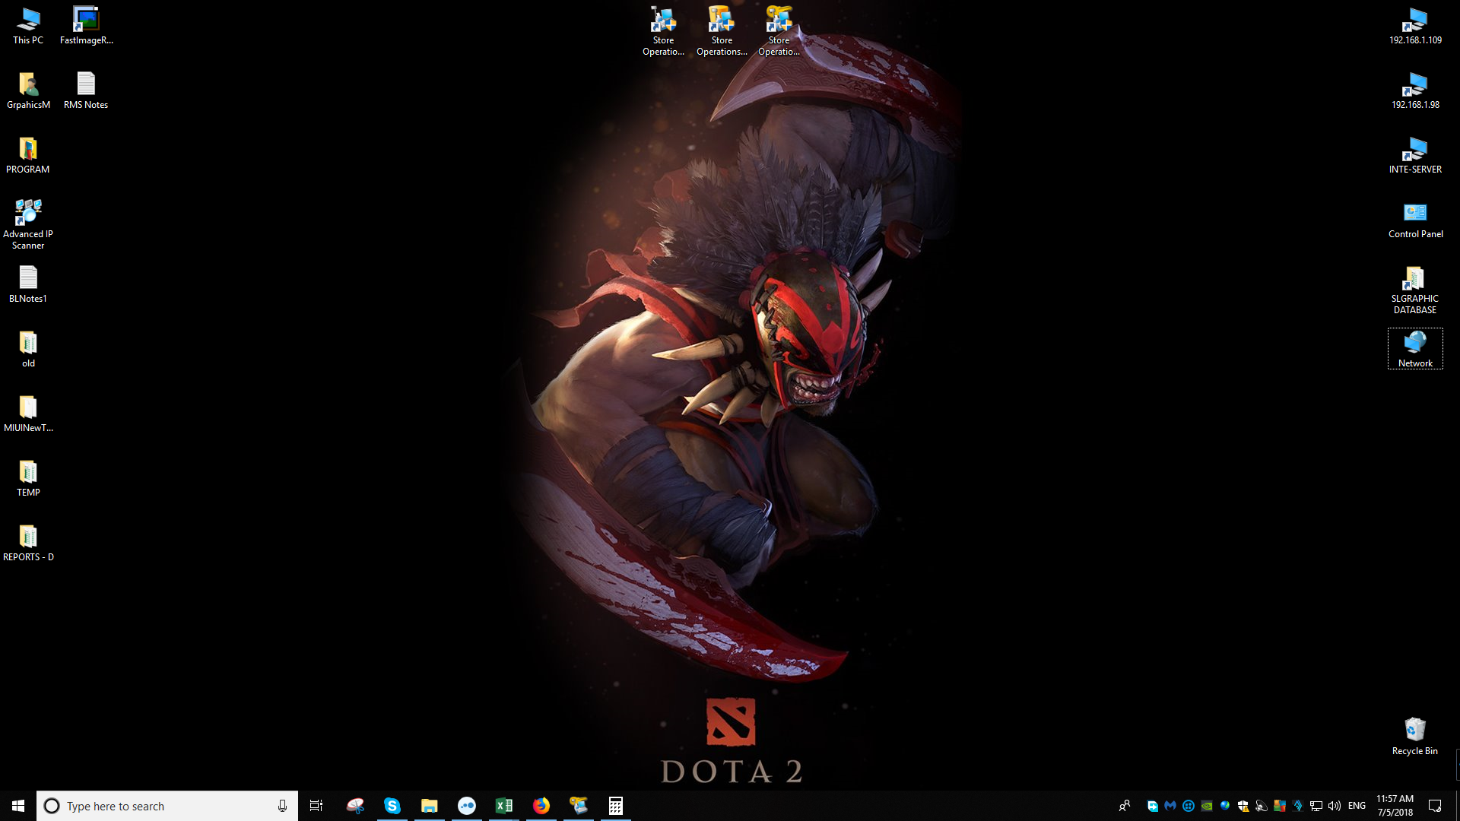The width and height of the screenshot is (1460, 821).
Task: Open the This PC desktop icon
Action: 28,26
